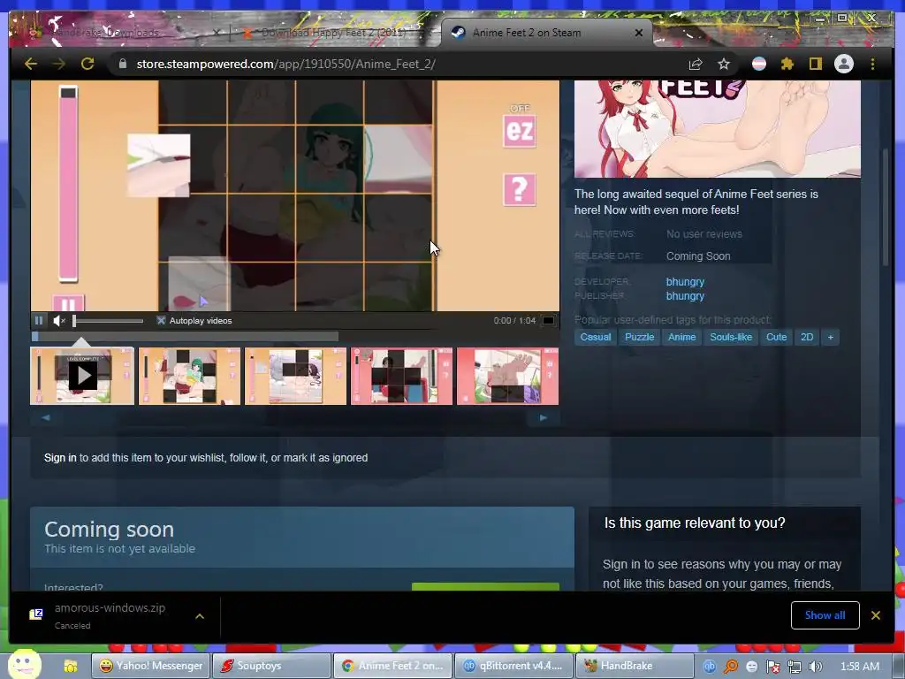Adjust the trailer volume slider
Image resolution: width=905 pixels, height=679 pixels.
pyautogui.click(x=108, y=320)
